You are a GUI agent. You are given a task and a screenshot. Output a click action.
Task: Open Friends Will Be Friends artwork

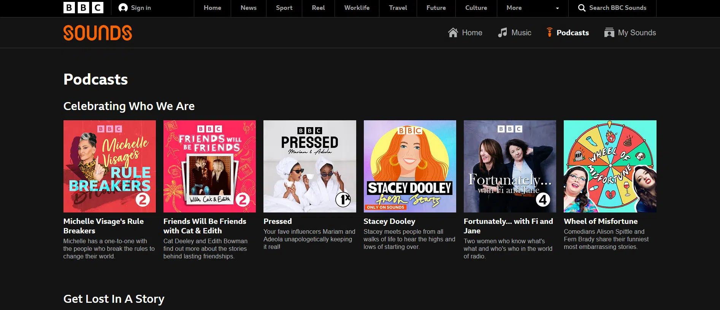[209, 166]
